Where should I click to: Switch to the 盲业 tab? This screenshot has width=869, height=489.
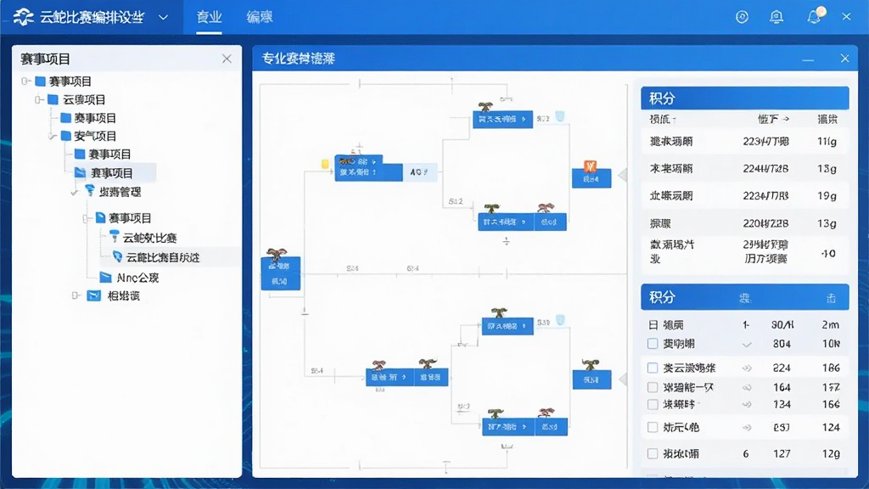(x=209, y=17)
